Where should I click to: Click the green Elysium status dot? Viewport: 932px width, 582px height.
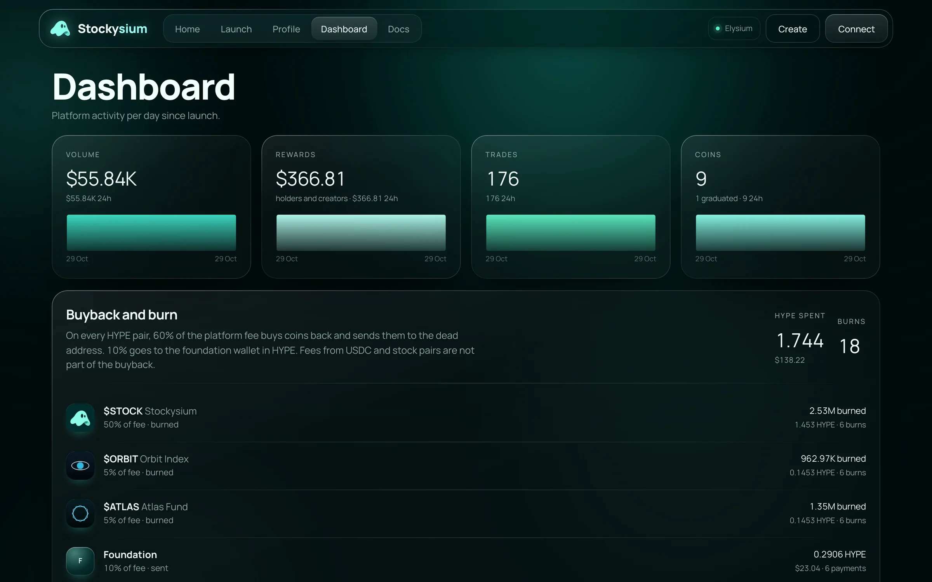click(718, 29)
